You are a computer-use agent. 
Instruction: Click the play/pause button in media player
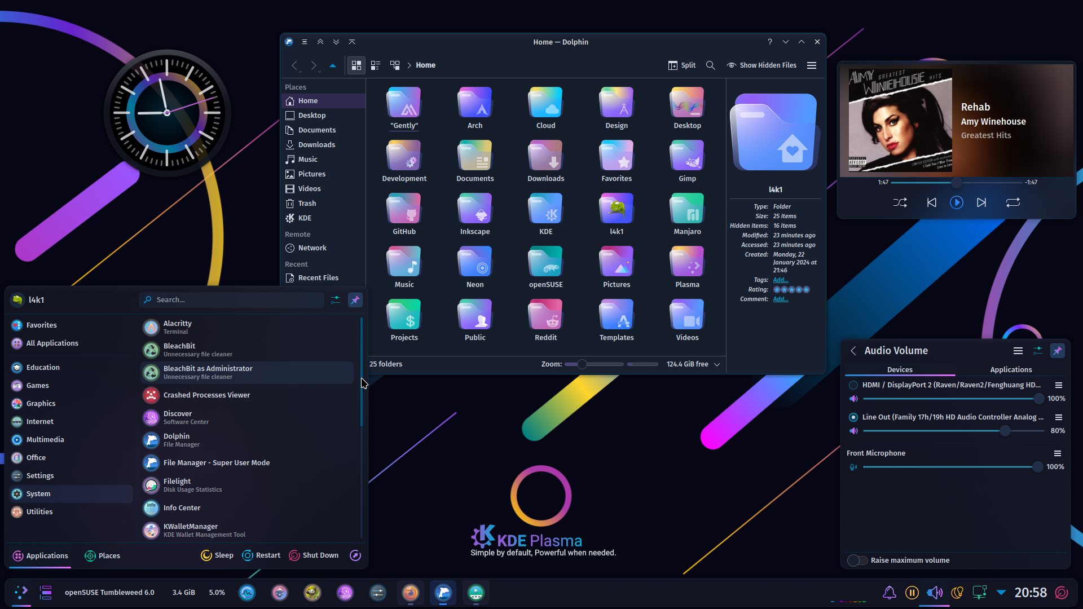pyautogui.click(x=957, y=202)
